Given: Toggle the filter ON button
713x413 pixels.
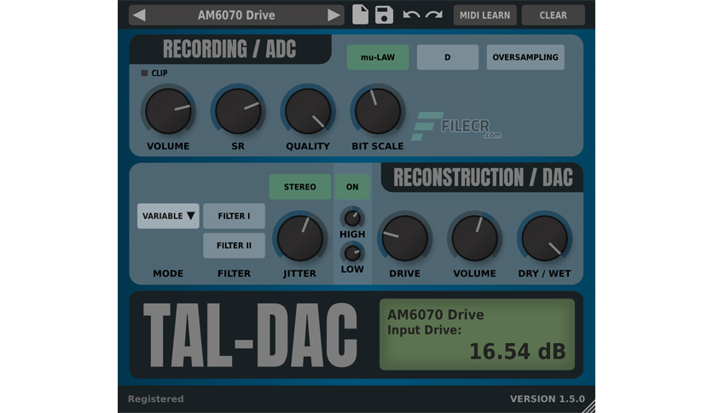Looking at the screenshot, I should (x=352, y=187).
